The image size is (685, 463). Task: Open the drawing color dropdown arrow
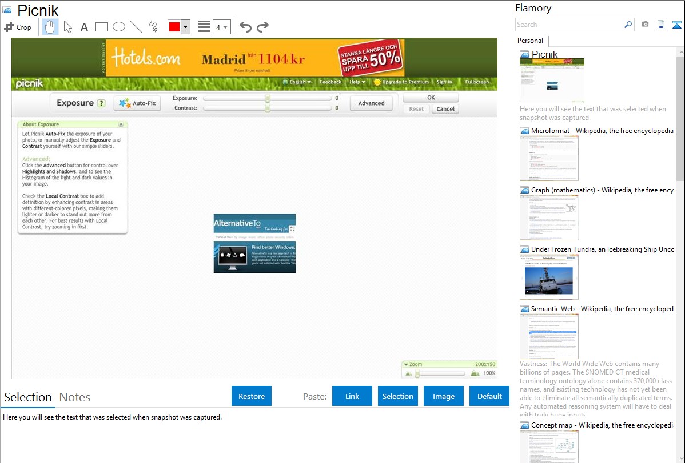[x=186, y=27]
